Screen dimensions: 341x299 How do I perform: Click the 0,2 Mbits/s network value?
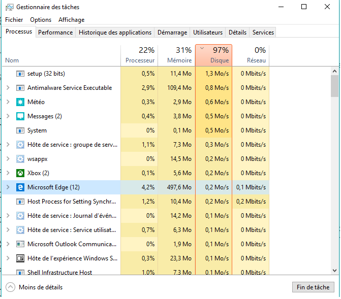click(x=251, y=202)
